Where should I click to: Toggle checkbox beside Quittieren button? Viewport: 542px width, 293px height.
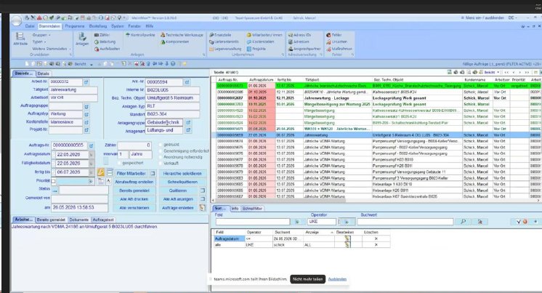(203, 190)
